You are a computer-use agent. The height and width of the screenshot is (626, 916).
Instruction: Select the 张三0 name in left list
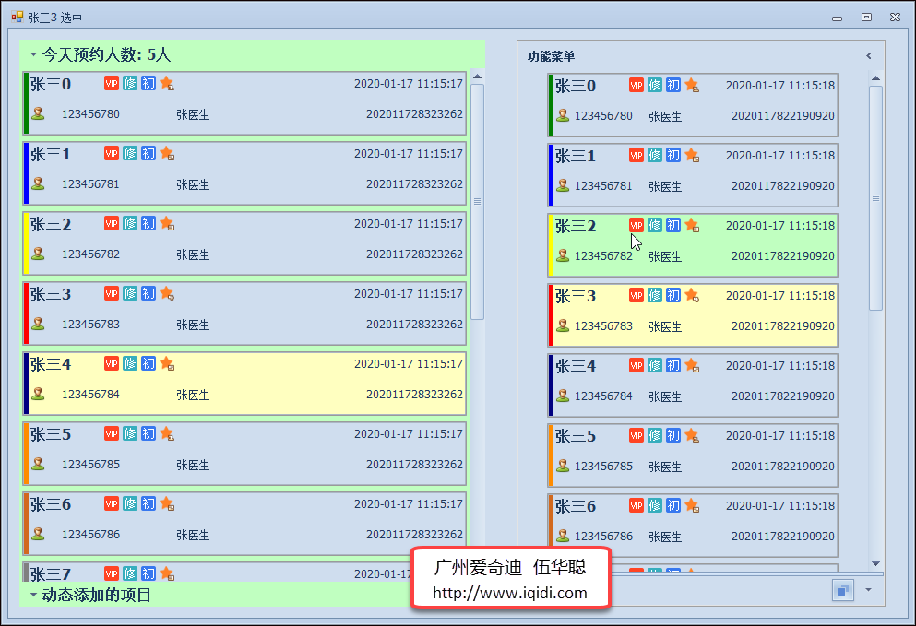tap(51, 84)
